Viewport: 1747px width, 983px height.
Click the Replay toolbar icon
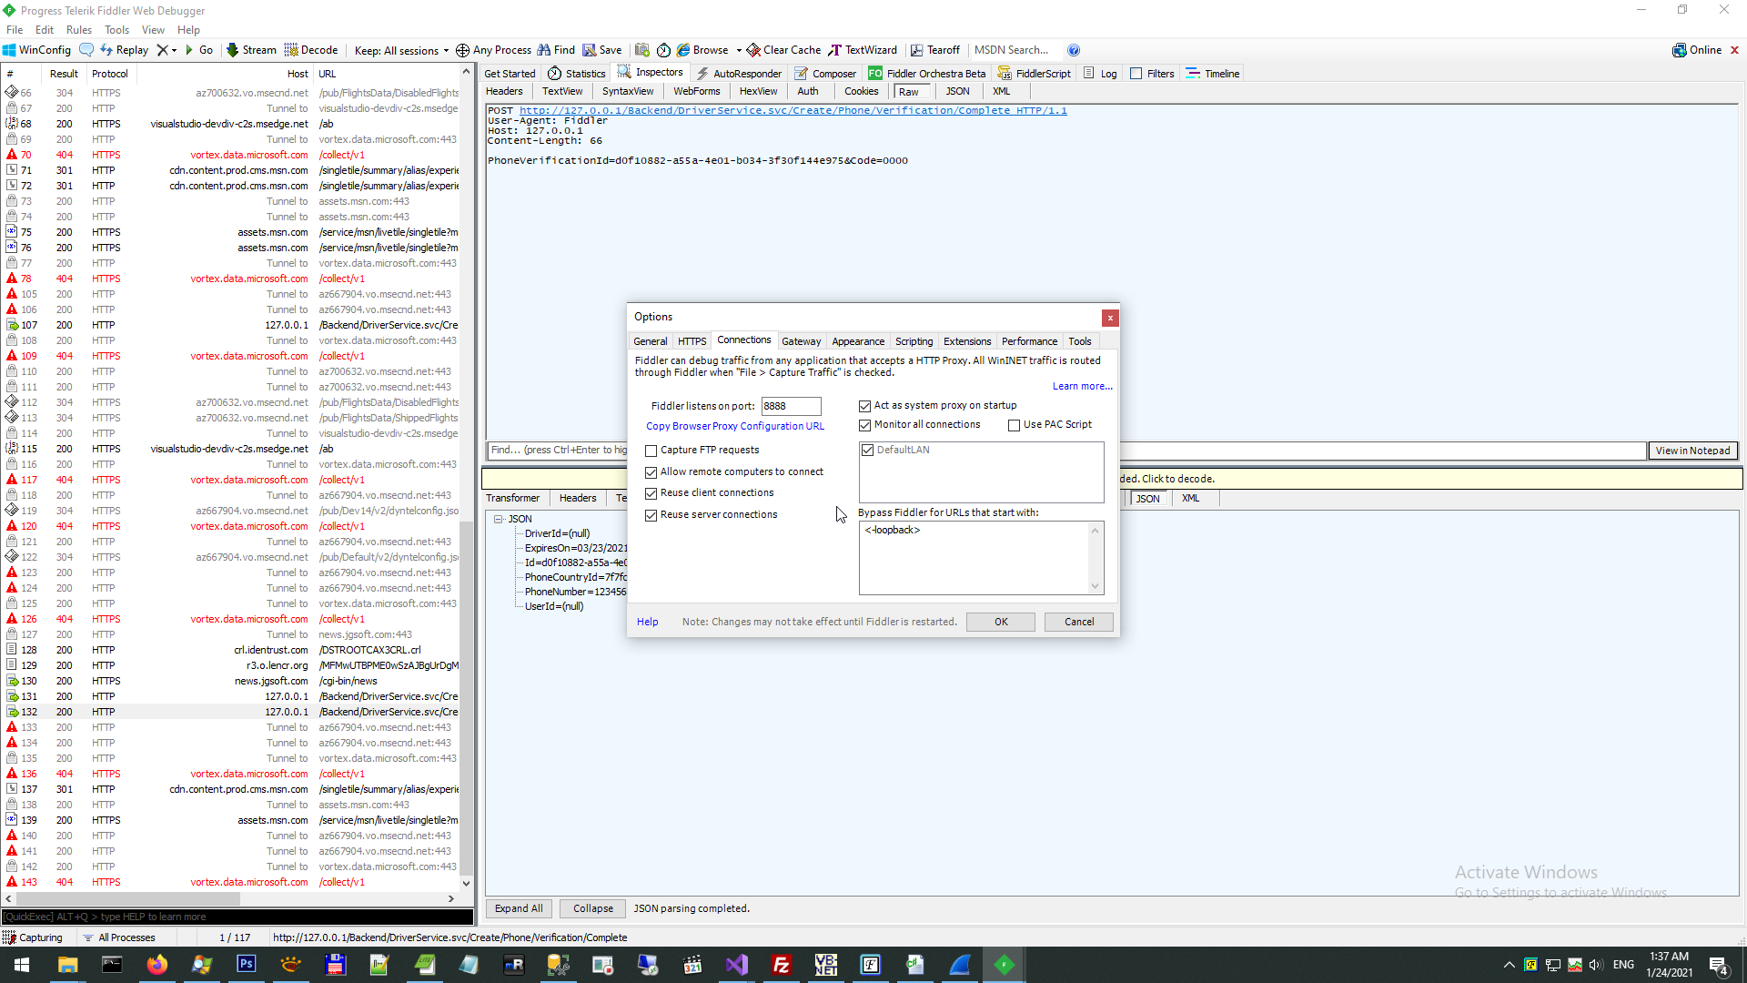point(106,50)
